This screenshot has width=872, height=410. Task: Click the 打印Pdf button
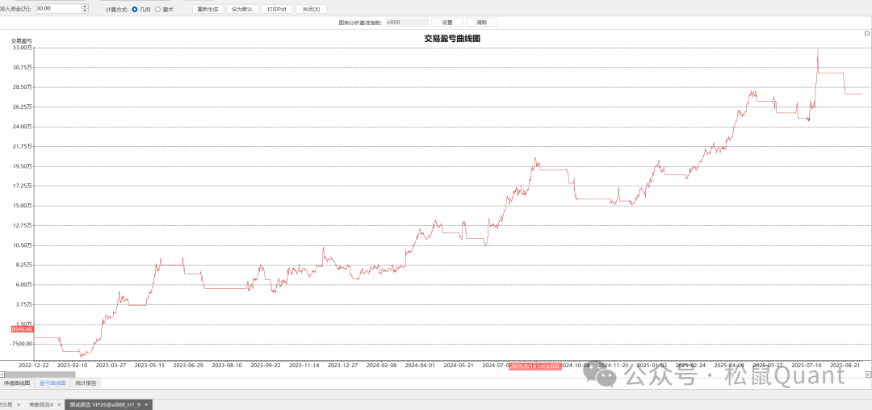pos(276,9)
